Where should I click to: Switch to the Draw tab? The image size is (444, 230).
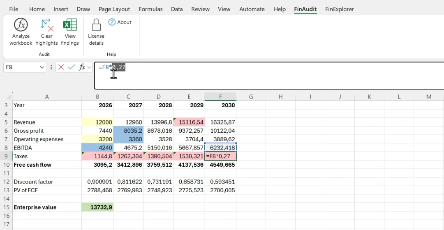click(83, 9)
